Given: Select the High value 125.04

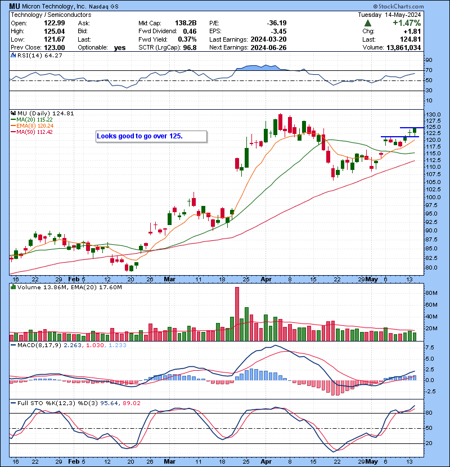Looking at the screenshot, I should pos(54,32).
